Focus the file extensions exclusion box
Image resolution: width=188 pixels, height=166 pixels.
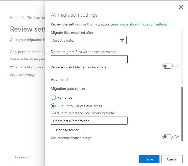89,59
